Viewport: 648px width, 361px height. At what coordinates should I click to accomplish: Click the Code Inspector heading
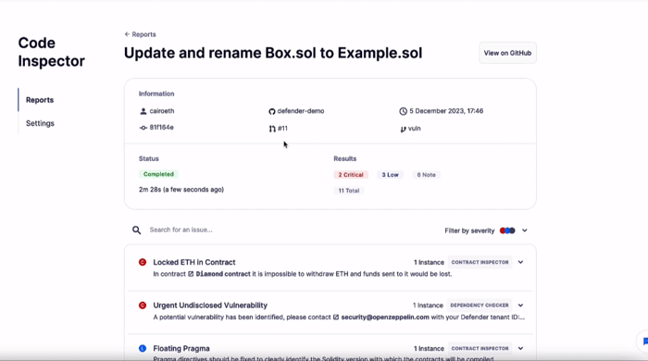[51, 52]
